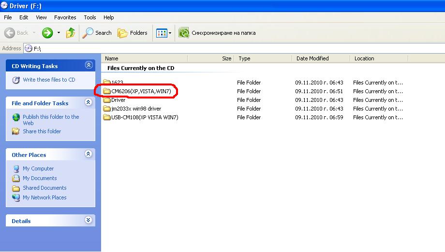Viewport: 445px width, 252px height.
Task: Click the green Forward arrow button
Action: pos(47,33)
